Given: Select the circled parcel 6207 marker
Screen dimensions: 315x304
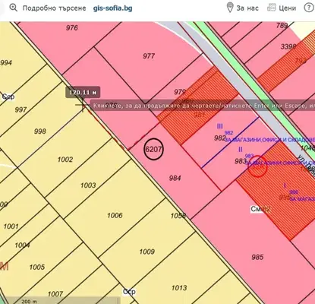Looking at the screenshot, I should point(153,149).
